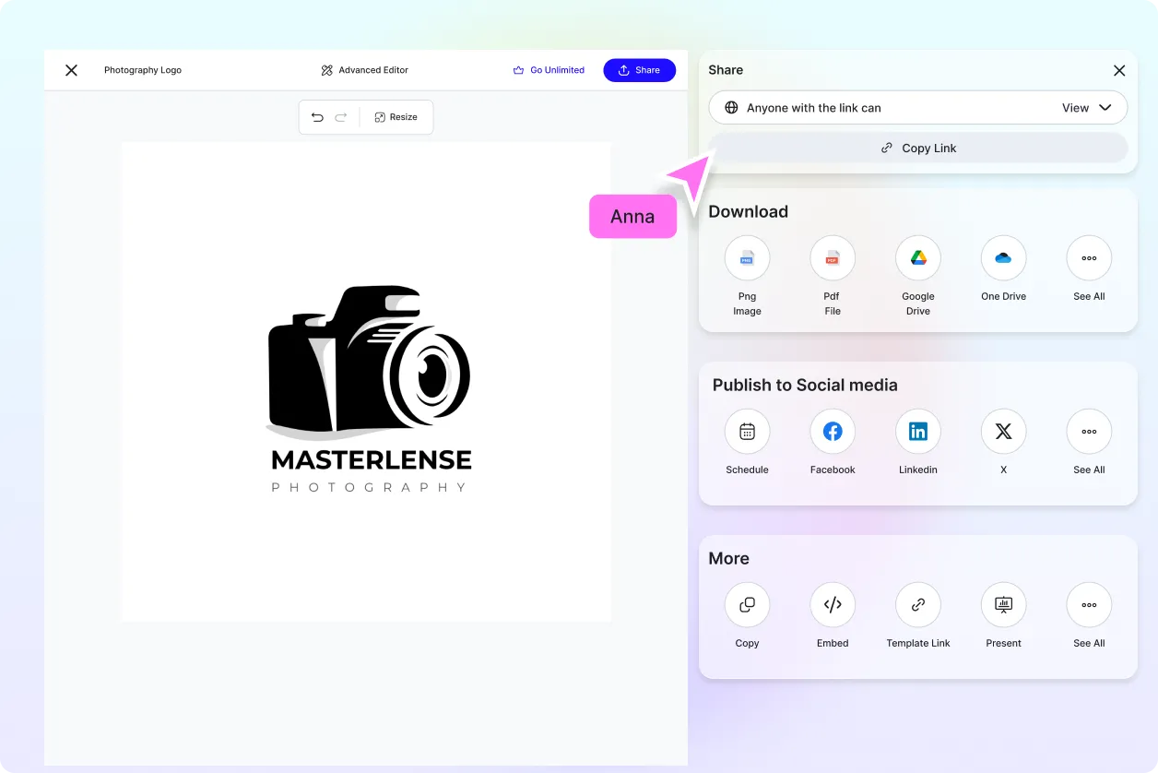Screen dimensions: 1158x773
Task: Click Go Unlimited upgrade link
Action: pyautogui.click(x=549, y=70)
